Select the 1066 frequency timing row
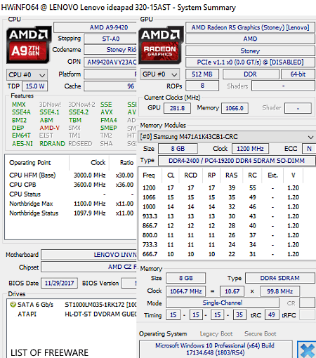 click(x=221, y=197)
